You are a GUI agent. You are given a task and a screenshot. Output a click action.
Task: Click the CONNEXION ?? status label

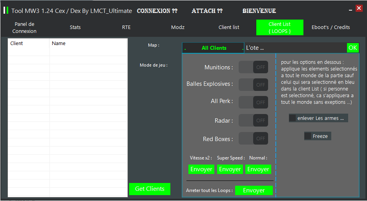pyautogui.click(x=157, y=11)
